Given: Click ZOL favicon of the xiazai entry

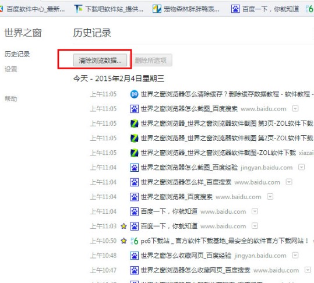Looking at the screenshot, I should click(x=134, y=153).
